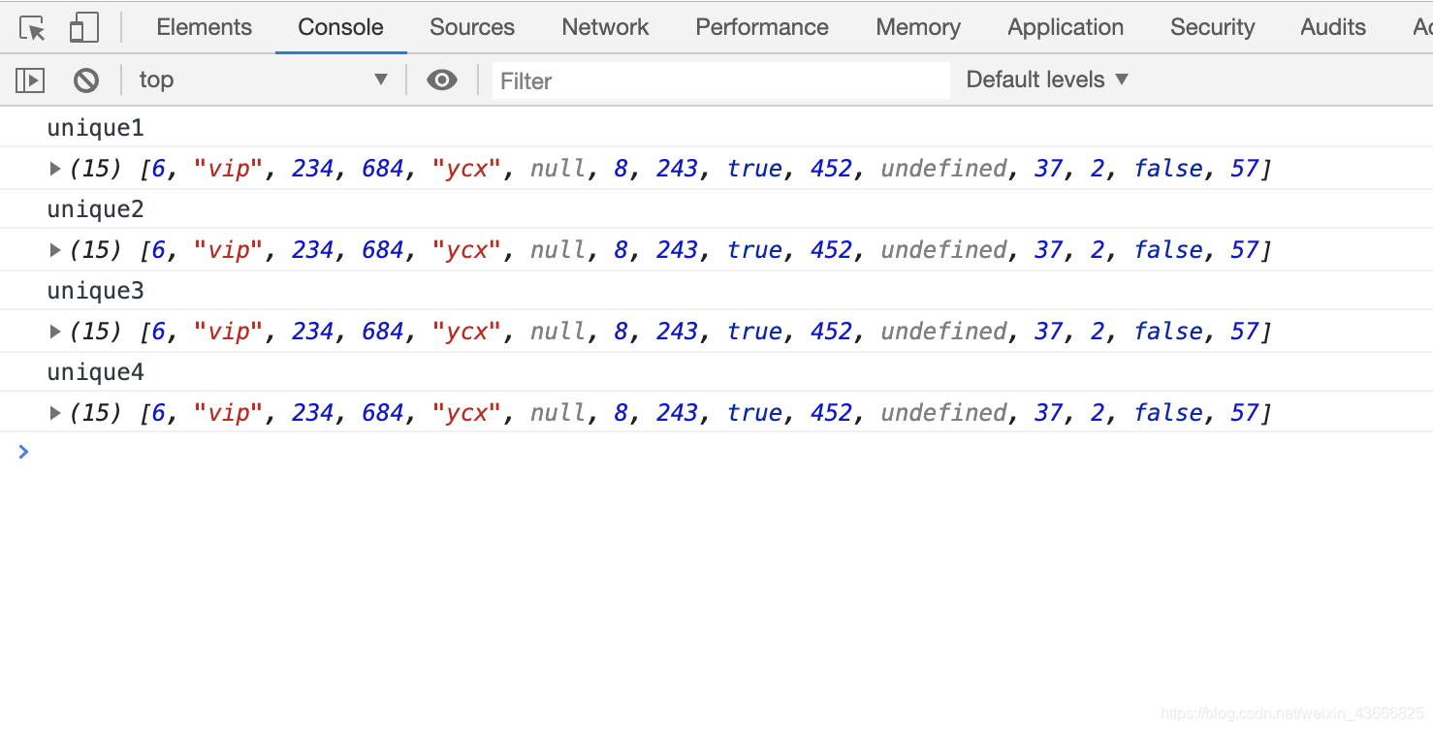Open the Performance tab
This screenshot has height=731, width=1433.
(x=762, y=27)
